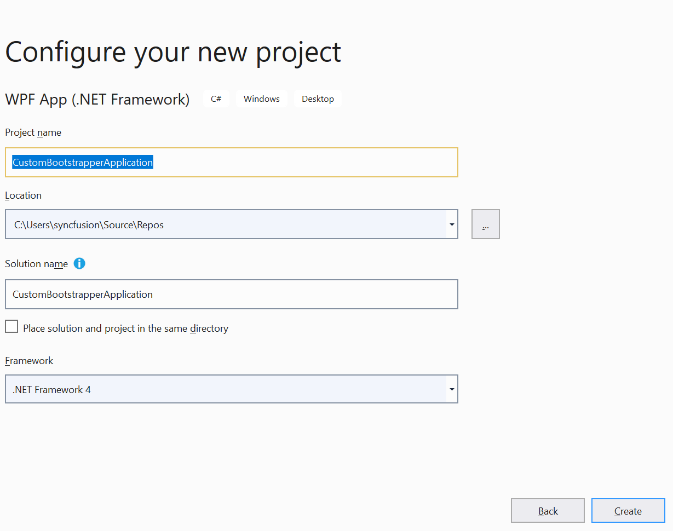Screen dimensions: 673x531
Task: Click the WPF App (.NET Framework) heading
Action: (x=97, y=100)
